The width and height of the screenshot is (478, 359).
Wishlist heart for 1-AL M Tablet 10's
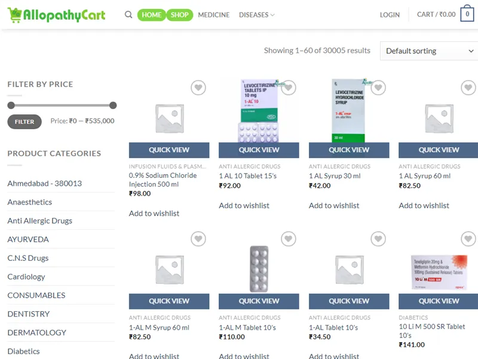[x=289, y=239]
